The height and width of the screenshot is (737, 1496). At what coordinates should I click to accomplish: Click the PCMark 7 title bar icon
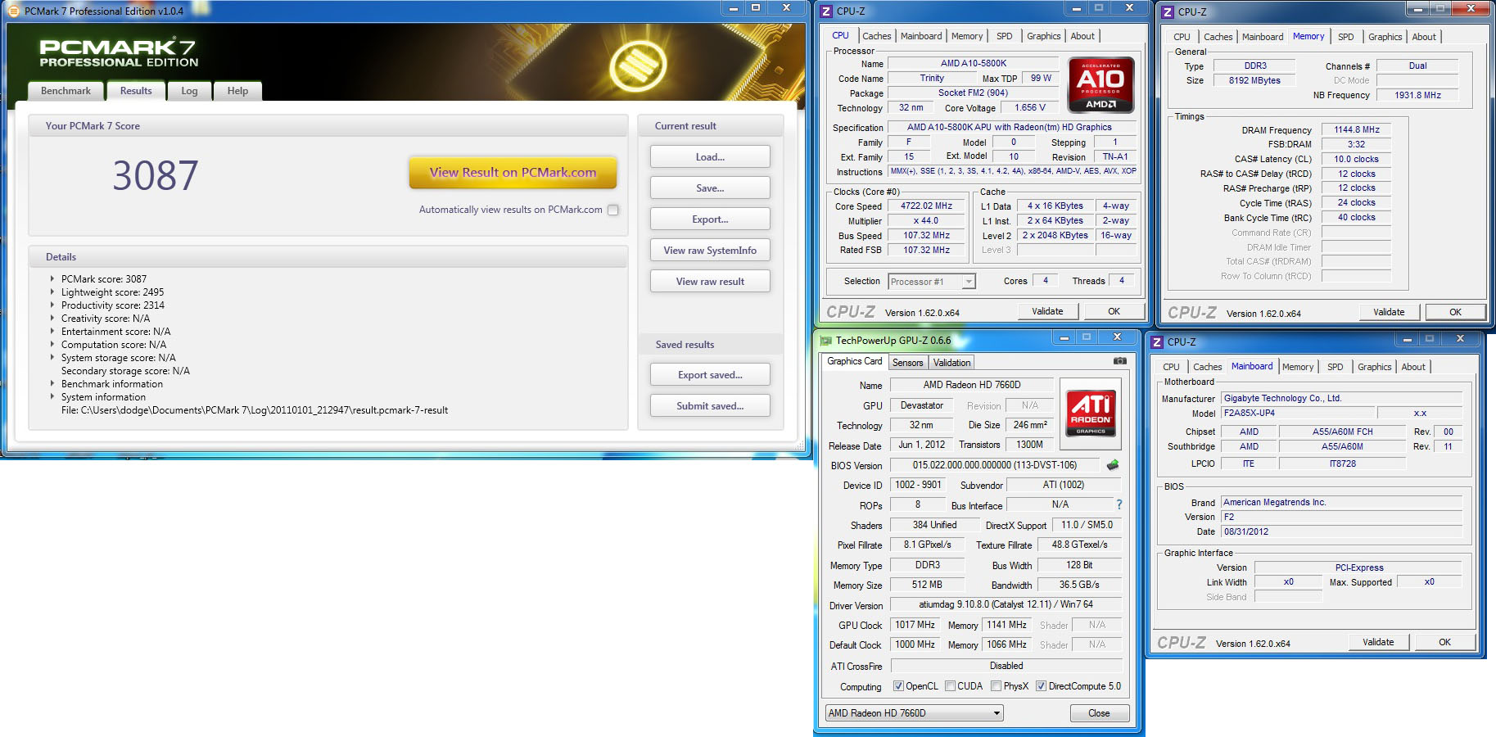tap(13, 11)
